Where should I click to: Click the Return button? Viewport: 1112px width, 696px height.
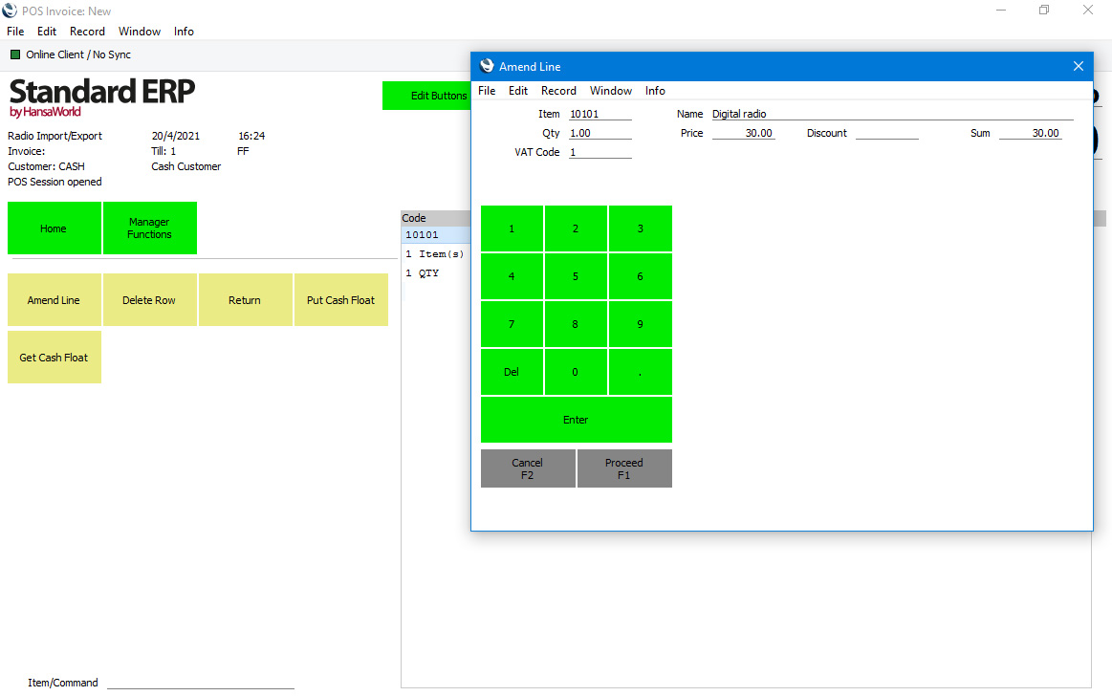pyautogui.click(x=246, y=300)
